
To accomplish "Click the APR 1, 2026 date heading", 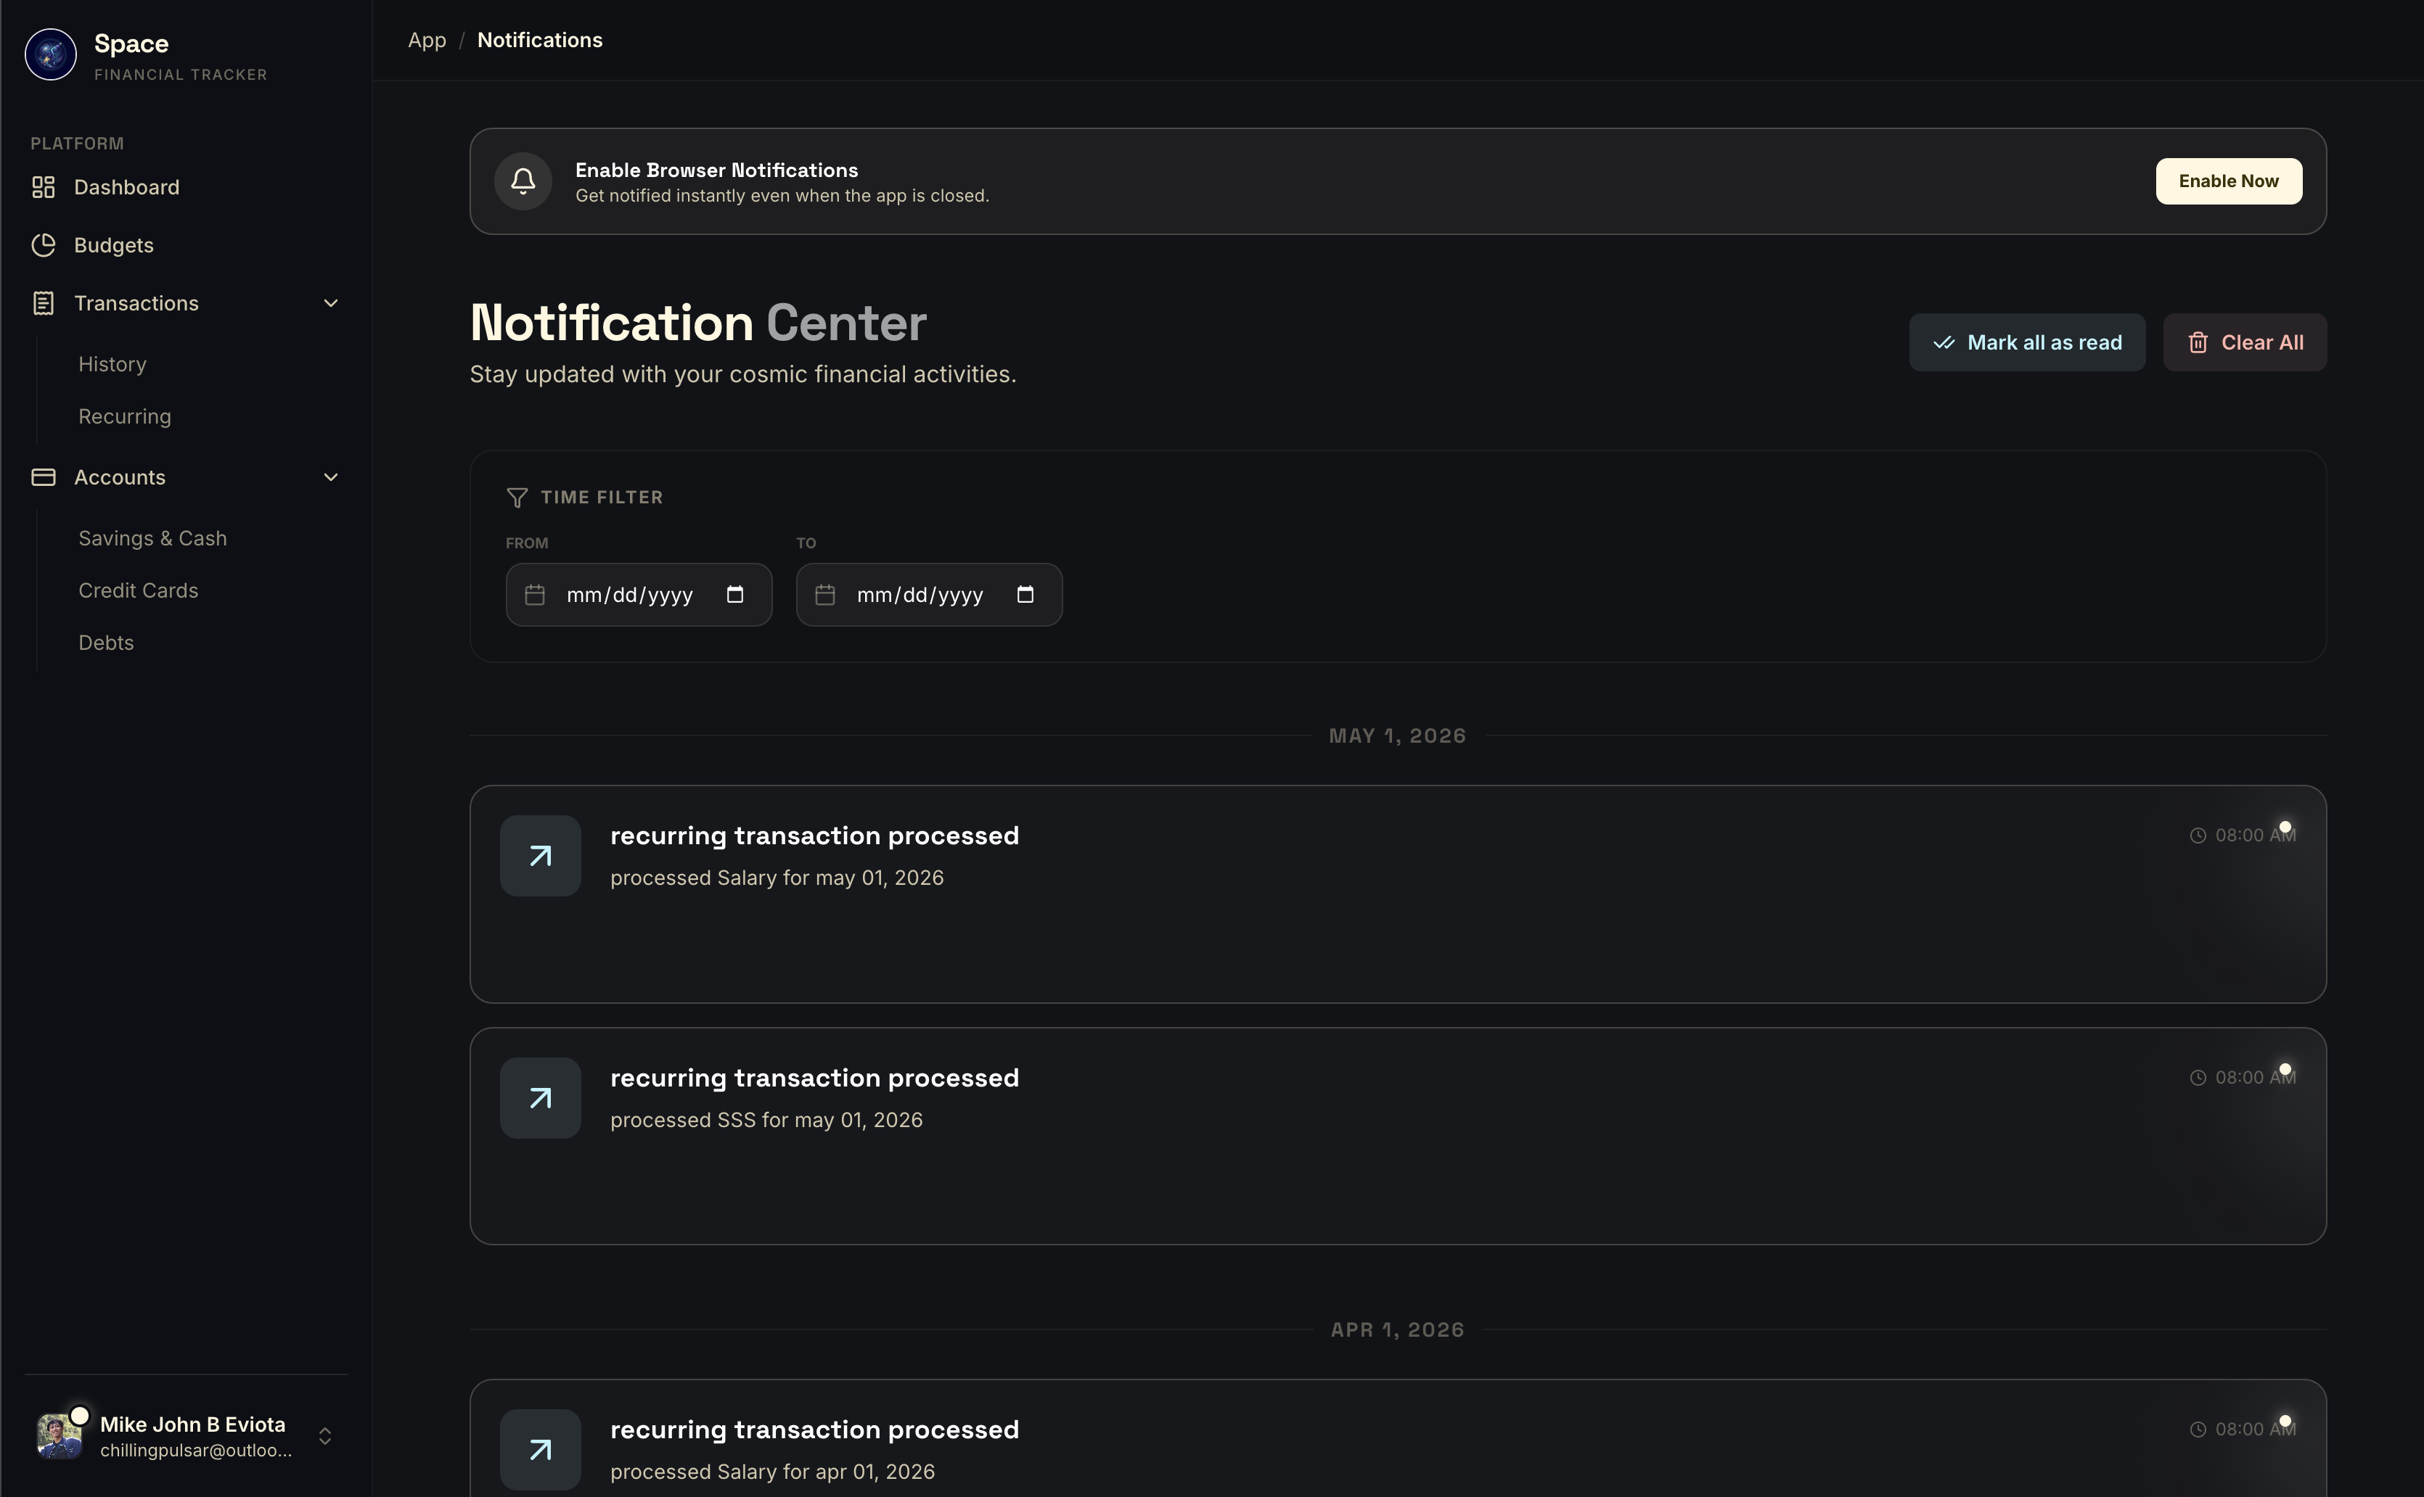I will point(1398,1329).
